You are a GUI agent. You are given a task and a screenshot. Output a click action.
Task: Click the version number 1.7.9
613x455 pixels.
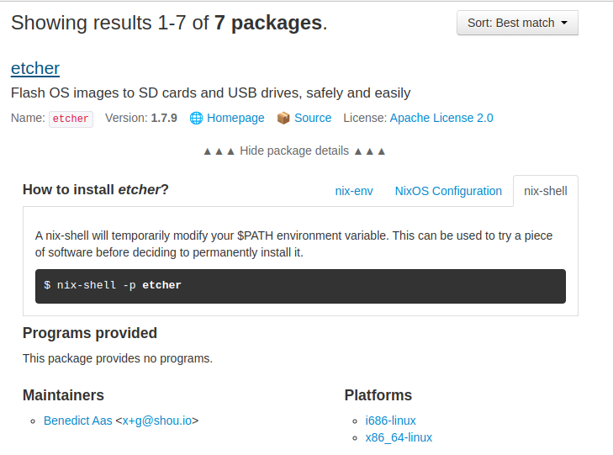164,119
